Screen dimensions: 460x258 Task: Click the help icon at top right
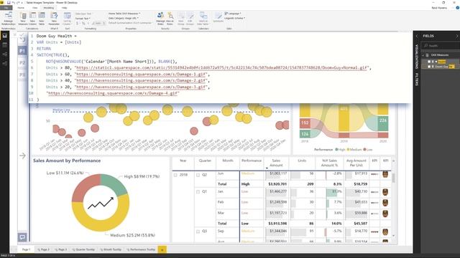pyautogui.click(x=457, y=8)
